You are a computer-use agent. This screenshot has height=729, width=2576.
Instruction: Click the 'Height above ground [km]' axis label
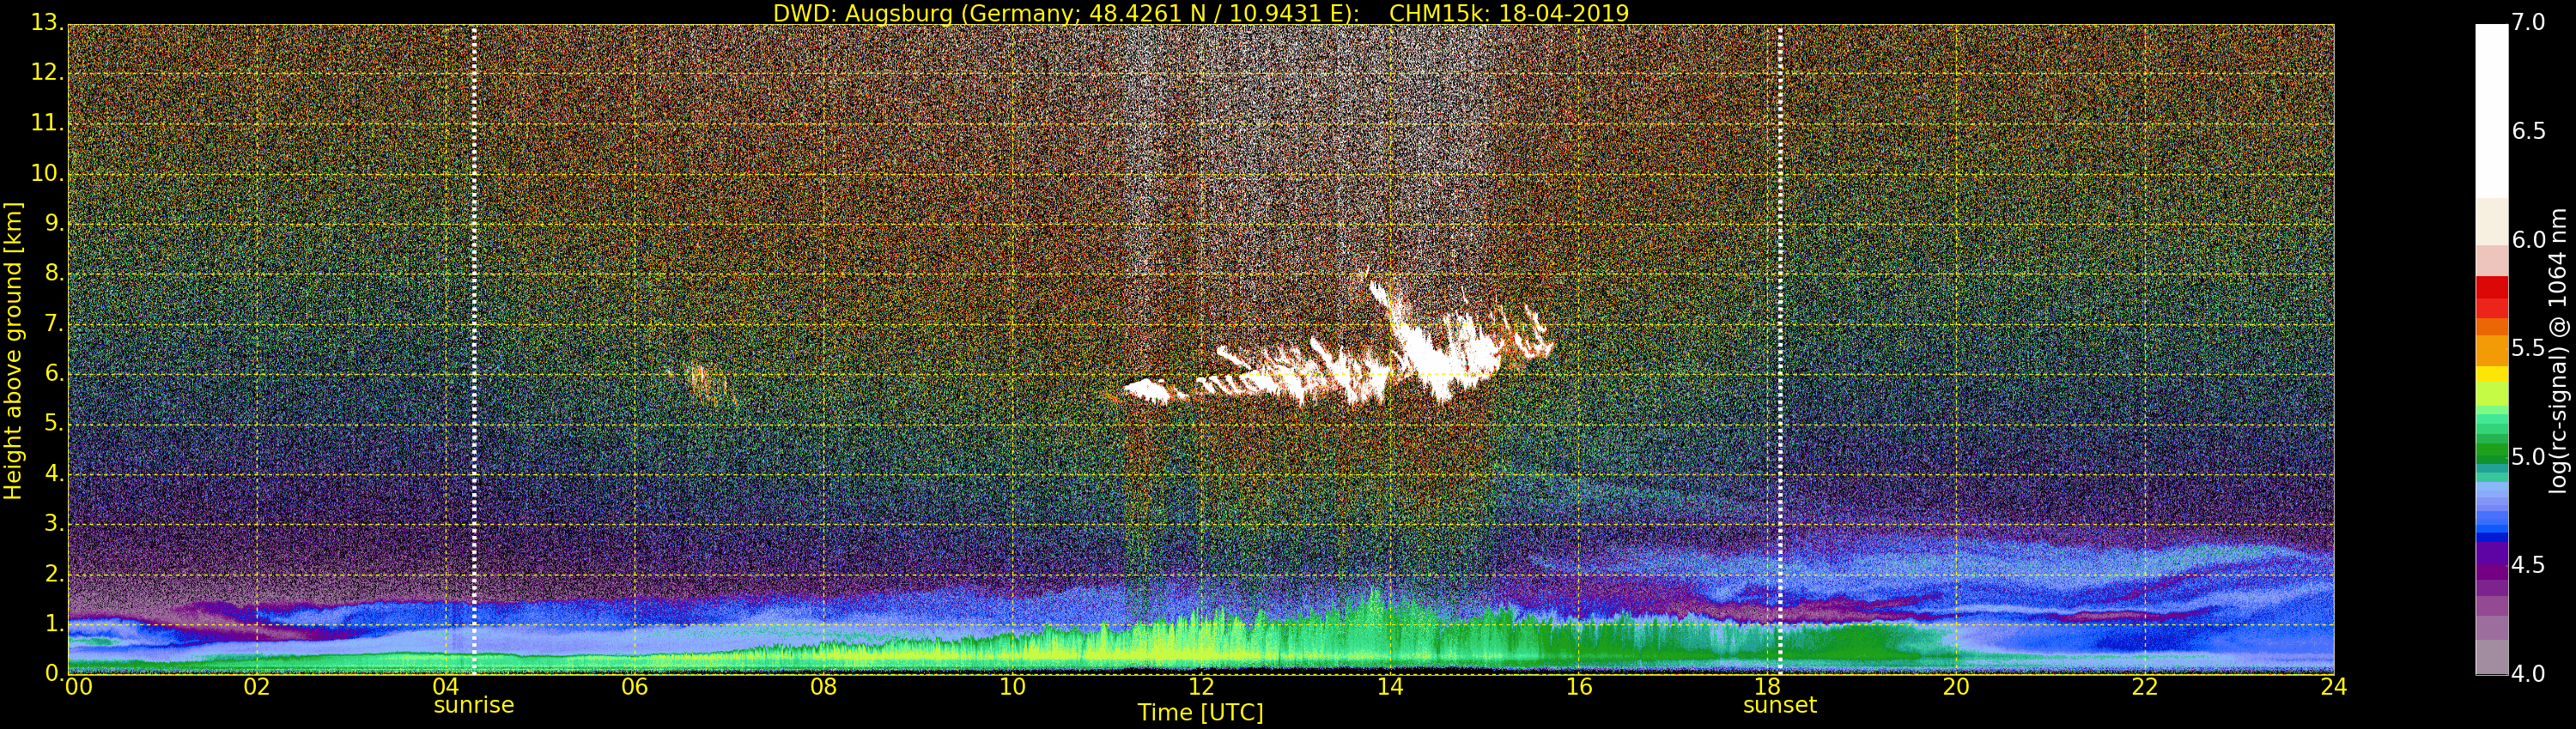(13, 351)
